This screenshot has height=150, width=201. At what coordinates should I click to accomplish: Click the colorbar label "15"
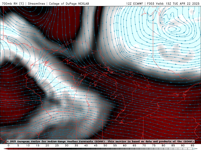pos(37,145)
